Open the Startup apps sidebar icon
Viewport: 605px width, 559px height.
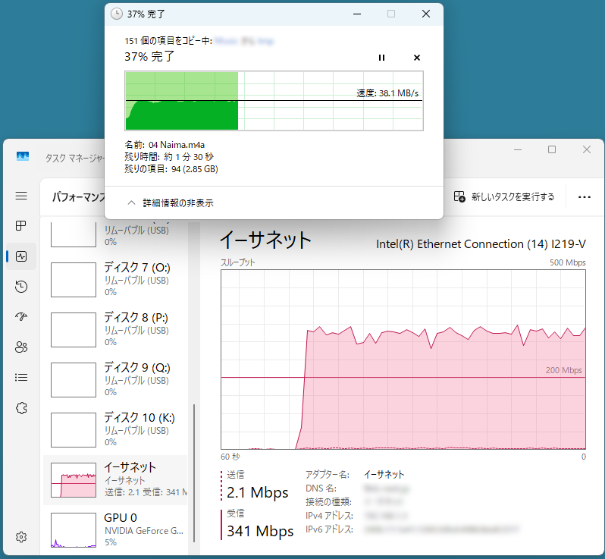(21, 317)
